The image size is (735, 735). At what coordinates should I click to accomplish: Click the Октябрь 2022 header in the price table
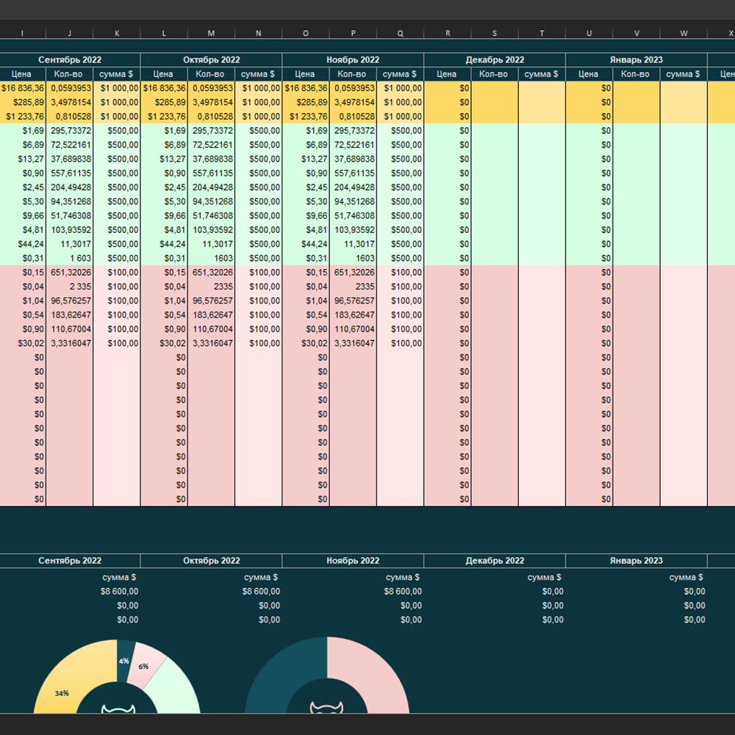click(x=212, y=60)
